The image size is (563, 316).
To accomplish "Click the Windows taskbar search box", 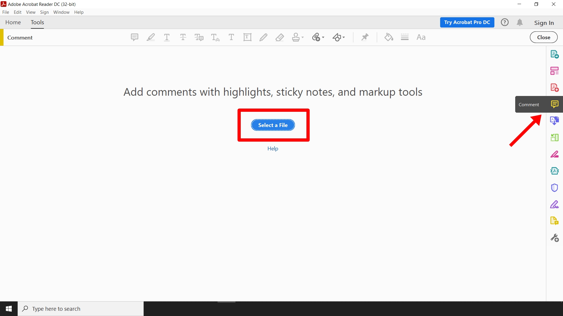I will [81, 309].
